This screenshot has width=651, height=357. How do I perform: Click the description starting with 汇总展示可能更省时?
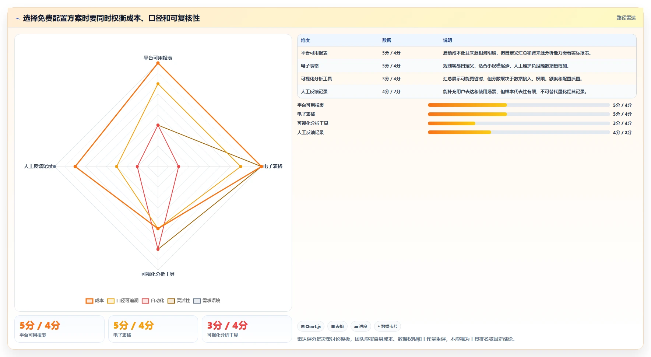[x=513, y=79]
